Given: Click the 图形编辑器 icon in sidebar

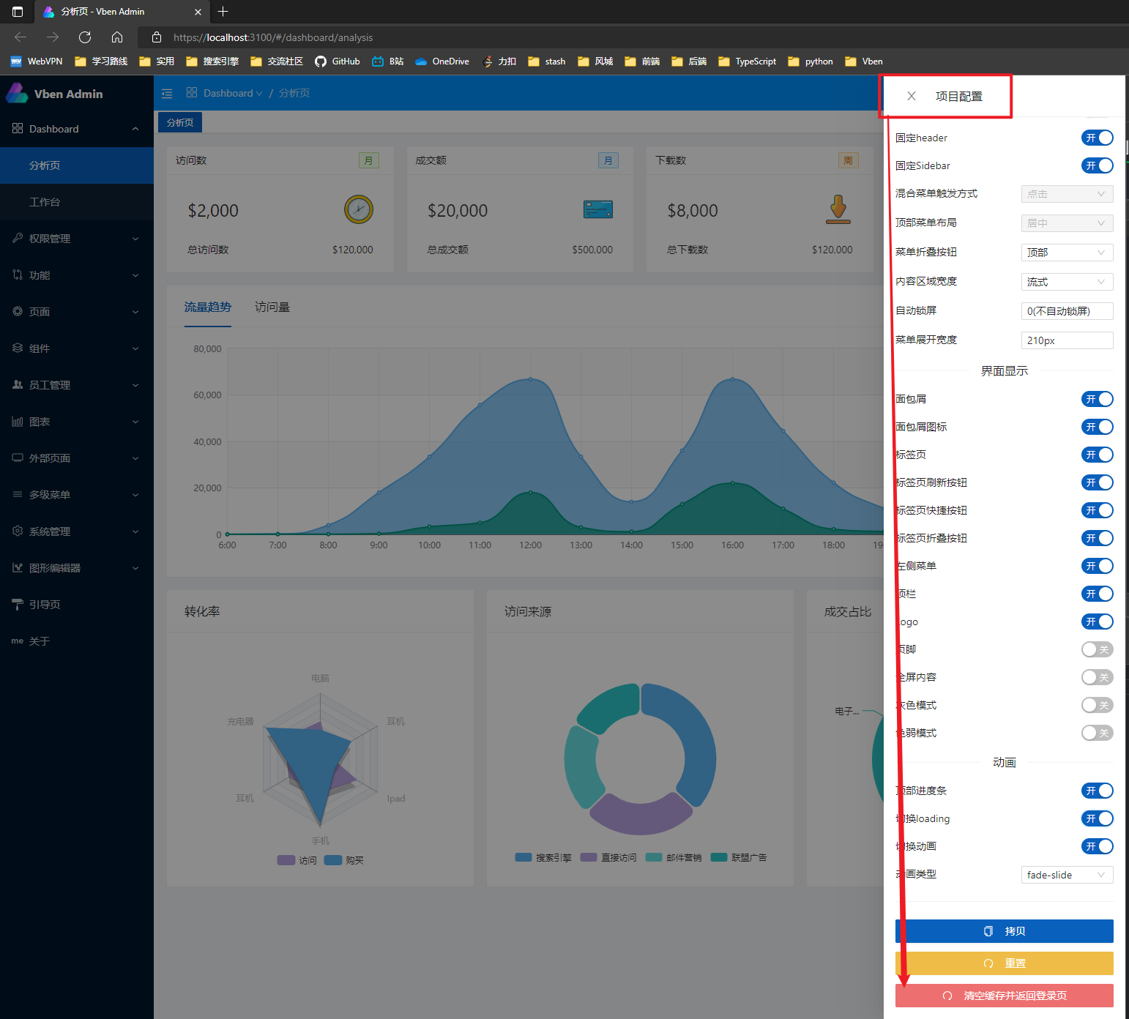Looking at the screenshot, I should tap(18, 567).
